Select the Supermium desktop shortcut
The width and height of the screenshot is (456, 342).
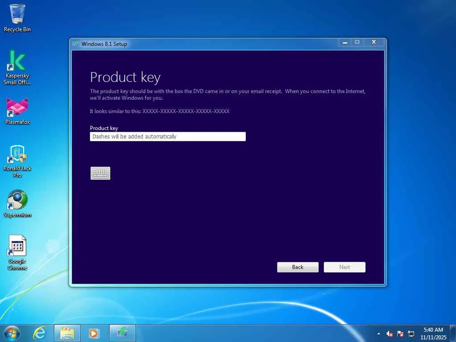[x=17, y=203]
